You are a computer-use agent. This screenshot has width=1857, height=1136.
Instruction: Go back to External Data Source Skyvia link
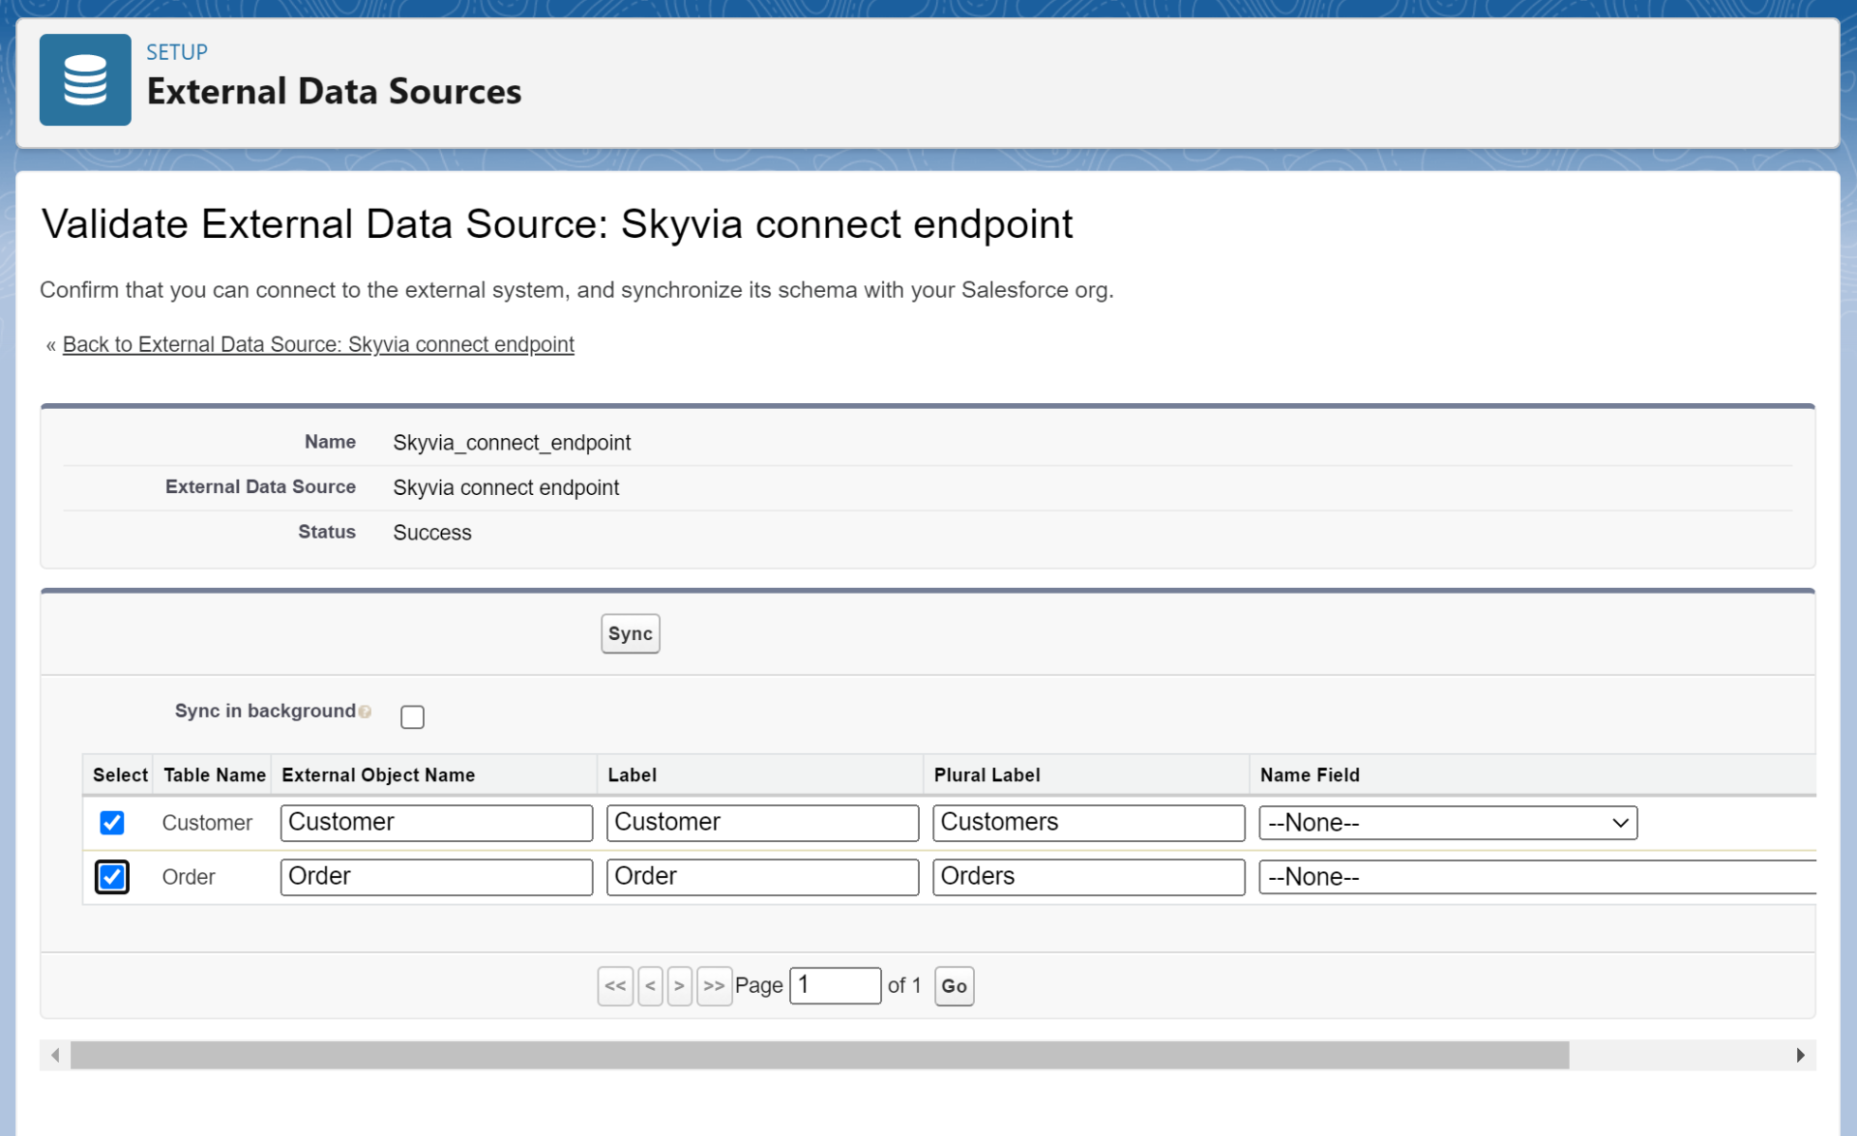click(x=318, y=344)
